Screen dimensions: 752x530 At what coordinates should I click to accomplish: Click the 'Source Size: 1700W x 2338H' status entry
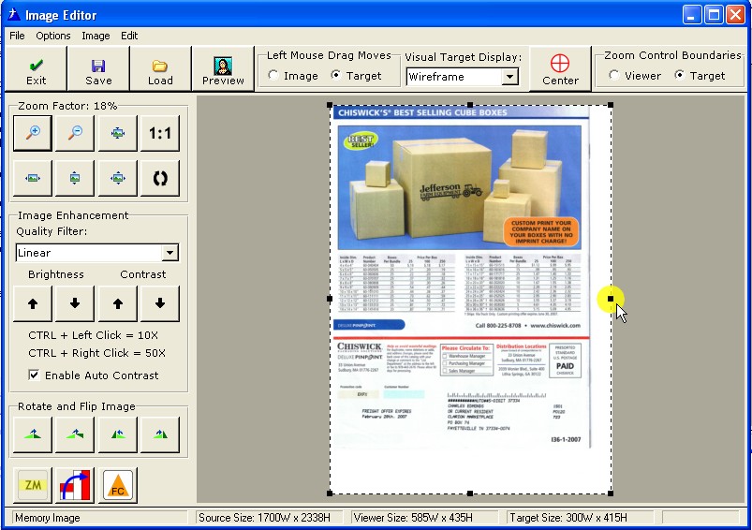264,518
